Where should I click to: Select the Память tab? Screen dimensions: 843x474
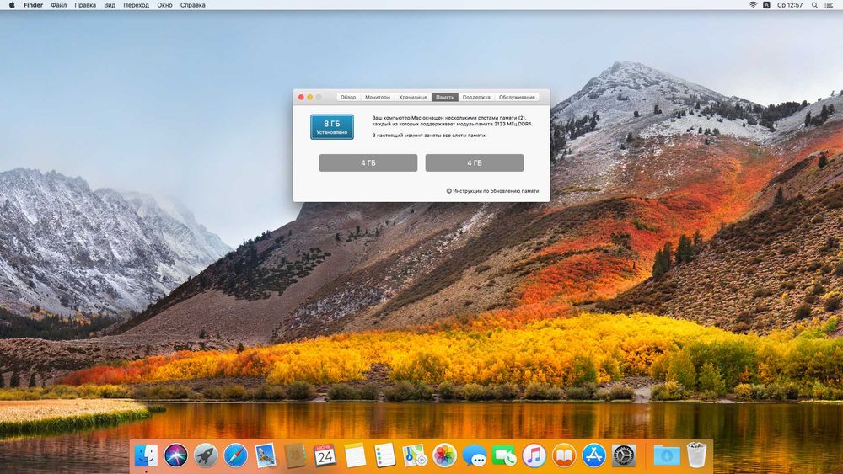[444, 97]
